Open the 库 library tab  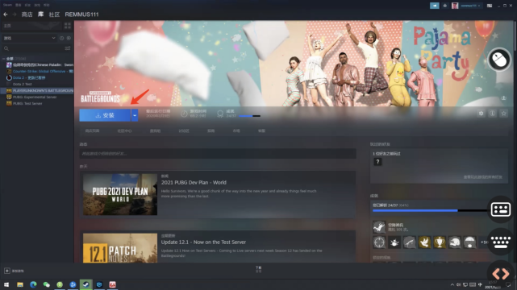(40, 14)
